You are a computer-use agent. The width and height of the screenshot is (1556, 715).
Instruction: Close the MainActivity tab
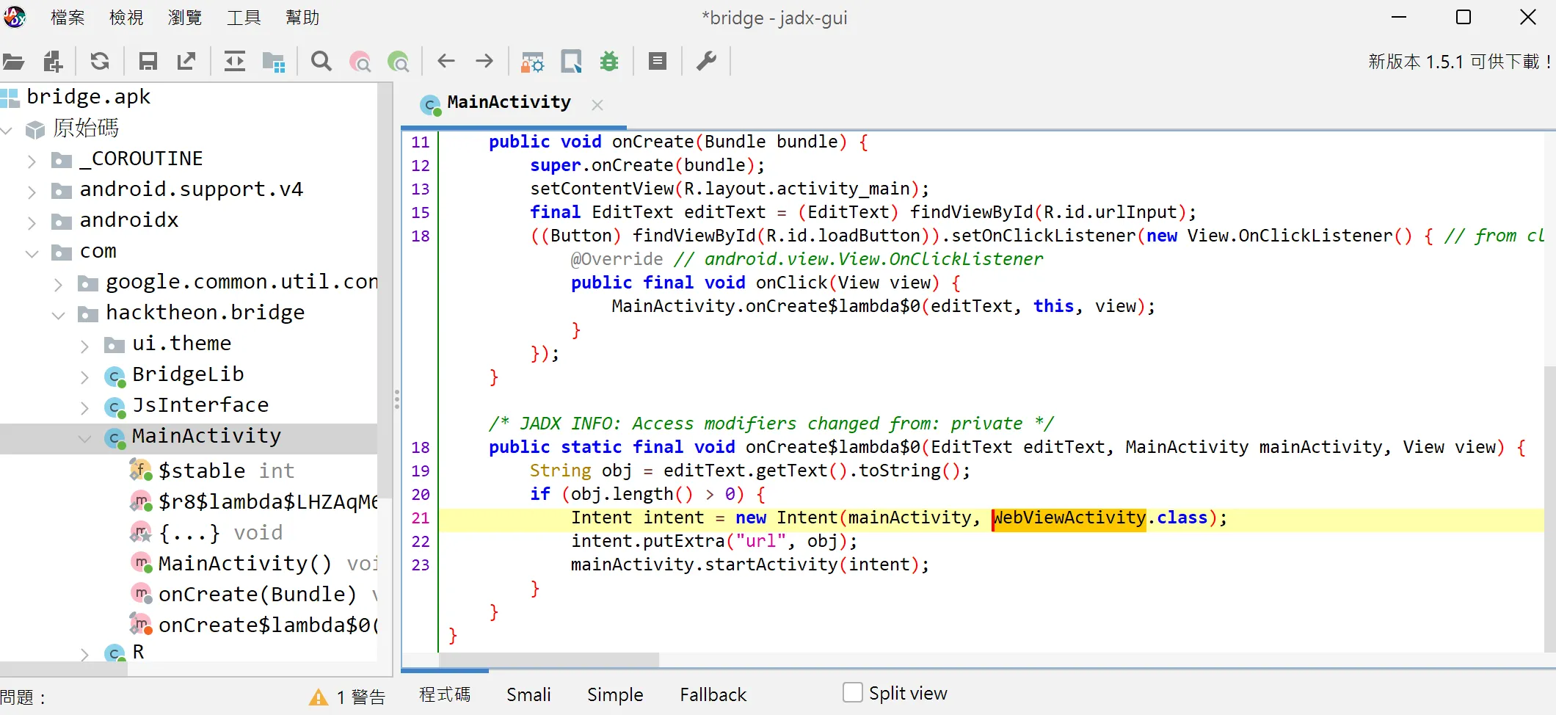[597, 105]
